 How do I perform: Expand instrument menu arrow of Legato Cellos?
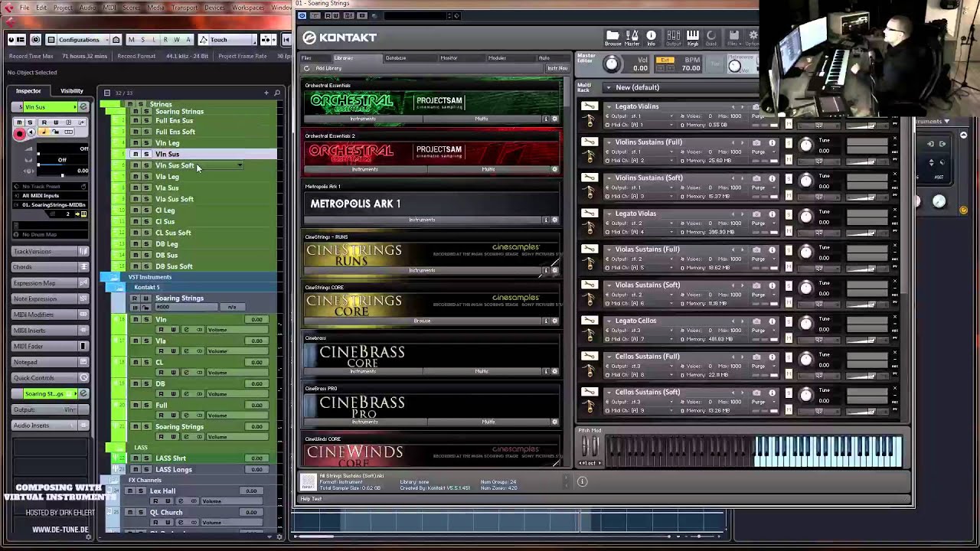609,321
